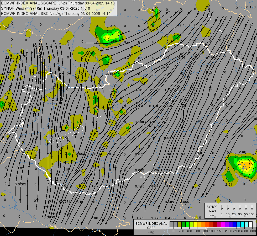
Task: Pick the olive swatch in the CAPE colorbar
Action: [x=180, y=224]
